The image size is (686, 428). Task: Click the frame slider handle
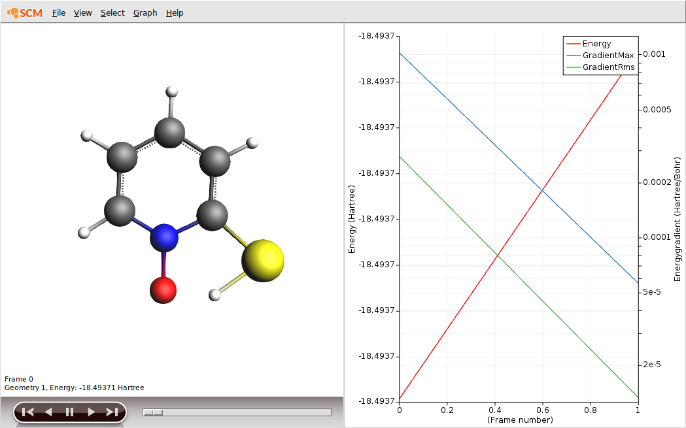152,412
